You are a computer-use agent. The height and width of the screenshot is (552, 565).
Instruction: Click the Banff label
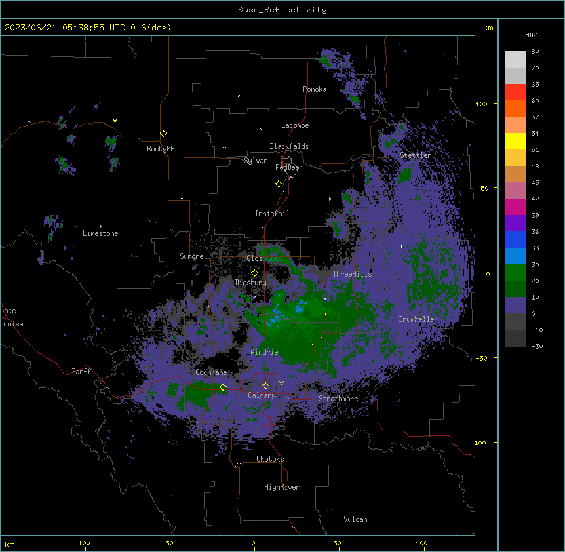pos(81,372)
